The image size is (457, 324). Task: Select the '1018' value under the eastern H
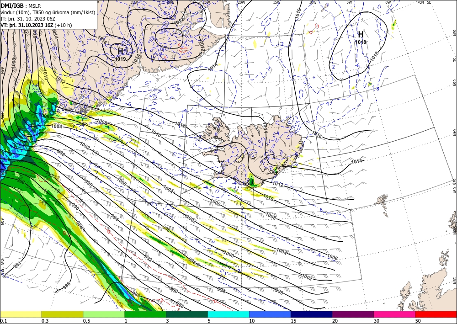361,42
